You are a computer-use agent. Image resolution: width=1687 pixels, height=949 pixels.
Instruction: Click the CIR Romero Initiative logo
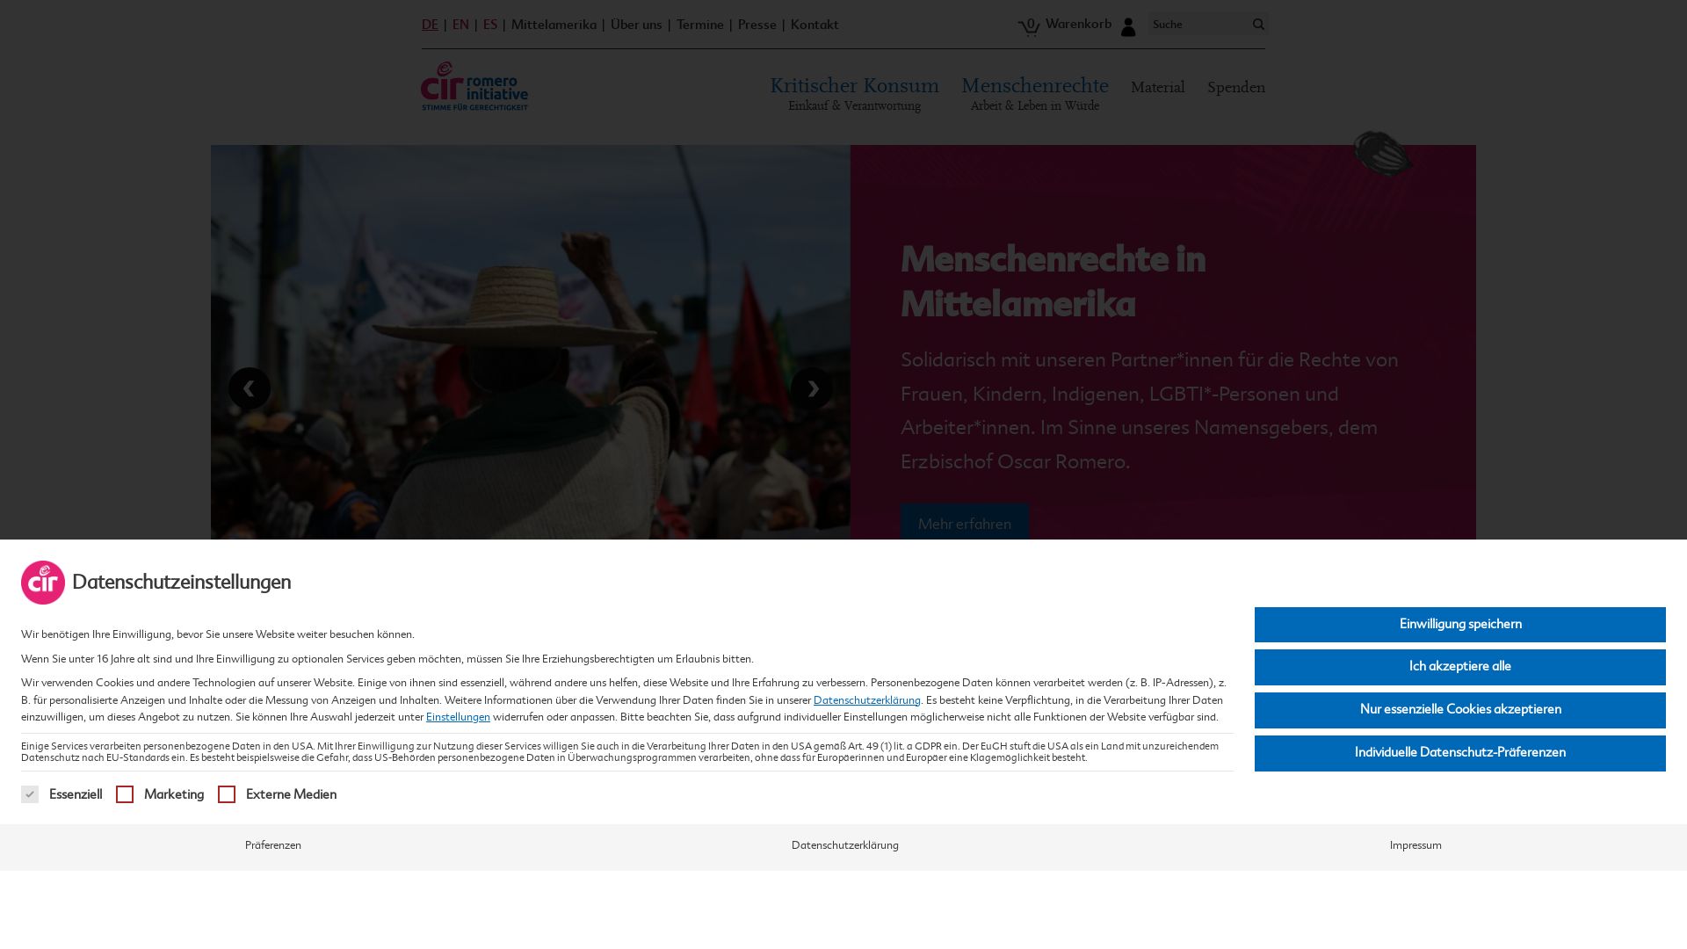coord(474,86)
